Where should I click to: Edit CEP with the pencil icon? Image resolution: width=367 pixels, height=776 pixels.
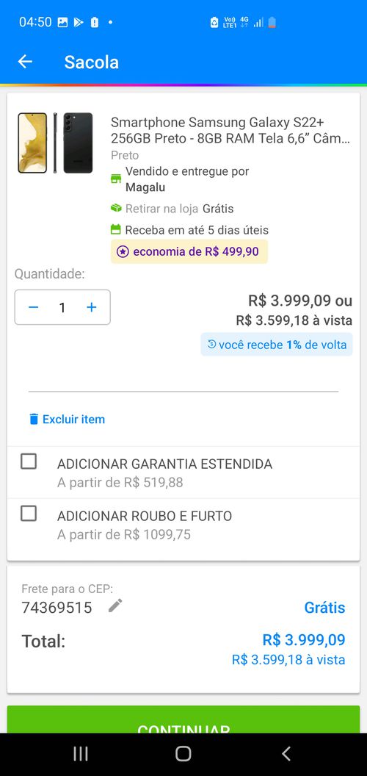pyautogui.click(x=115, y=606)
